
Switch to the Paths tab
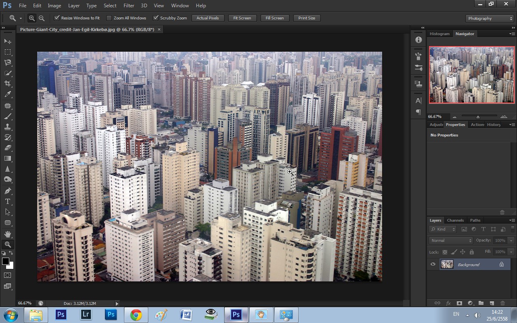475,220
